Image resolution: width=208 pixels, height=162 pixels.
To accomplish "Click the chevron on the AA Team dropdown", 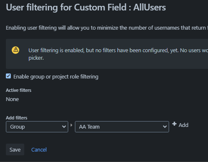I will [x=165, y=127].
